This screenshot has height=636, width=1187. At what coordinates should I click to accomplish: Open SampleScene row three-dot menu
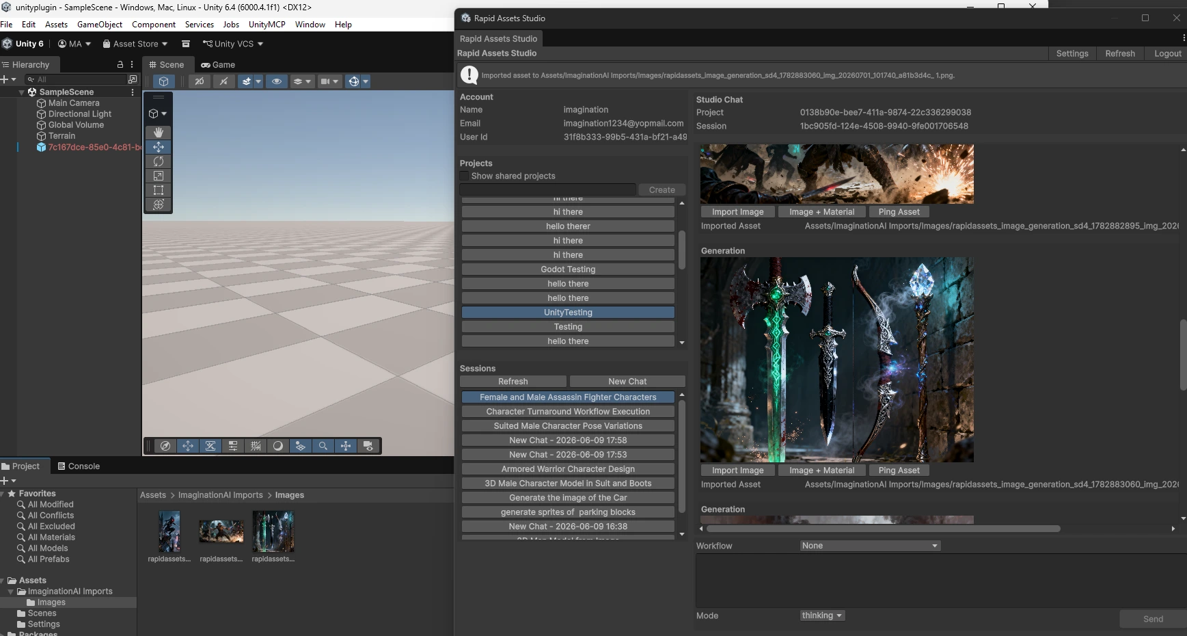point(133,92)
